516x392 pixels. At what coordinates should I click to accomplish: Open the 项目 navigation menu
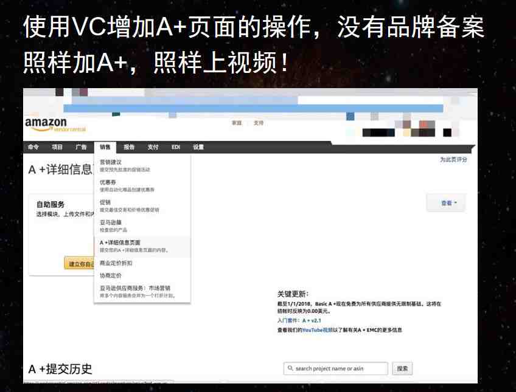point(57,147)
